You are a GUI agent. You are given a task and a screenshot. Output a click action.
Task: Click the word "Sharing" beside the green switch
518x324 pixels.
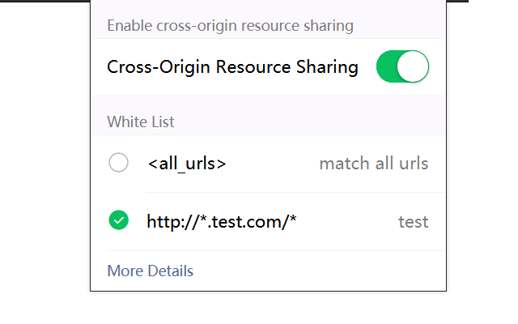(x=327, y=67)
